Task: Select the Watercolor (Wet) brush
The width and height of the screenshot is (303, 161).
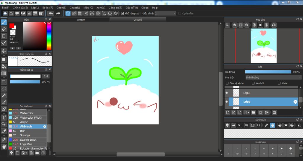Action: click(30, 117)
